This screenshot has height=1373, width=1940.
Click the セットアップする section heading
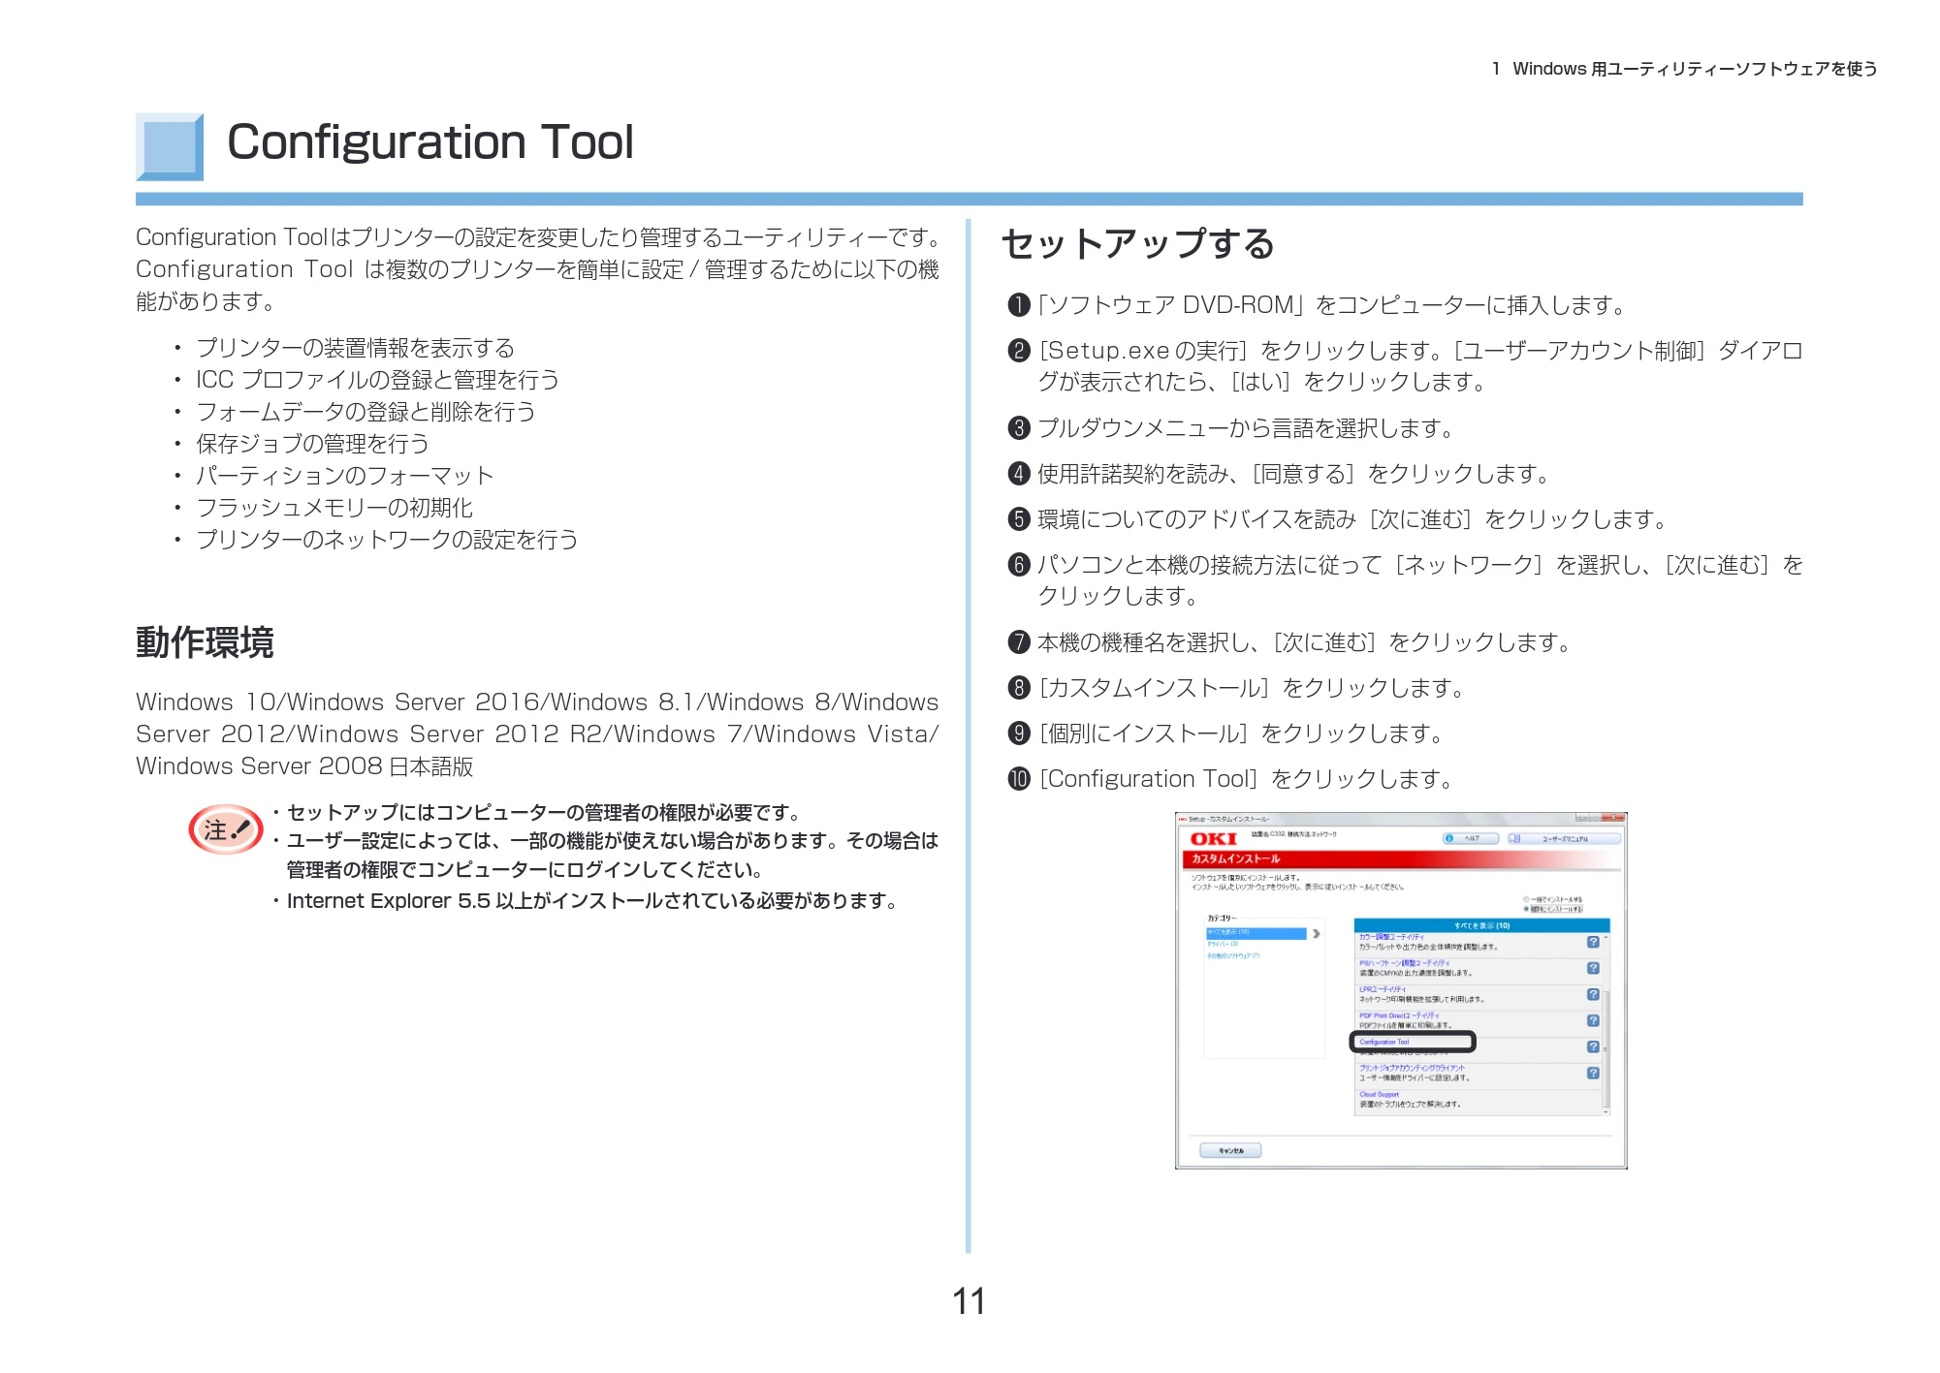tap(1138, 243)
